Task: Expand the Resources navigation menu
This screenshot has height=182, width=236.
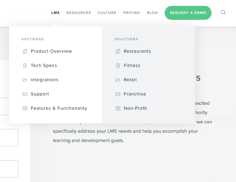Action: coord(79,13)
